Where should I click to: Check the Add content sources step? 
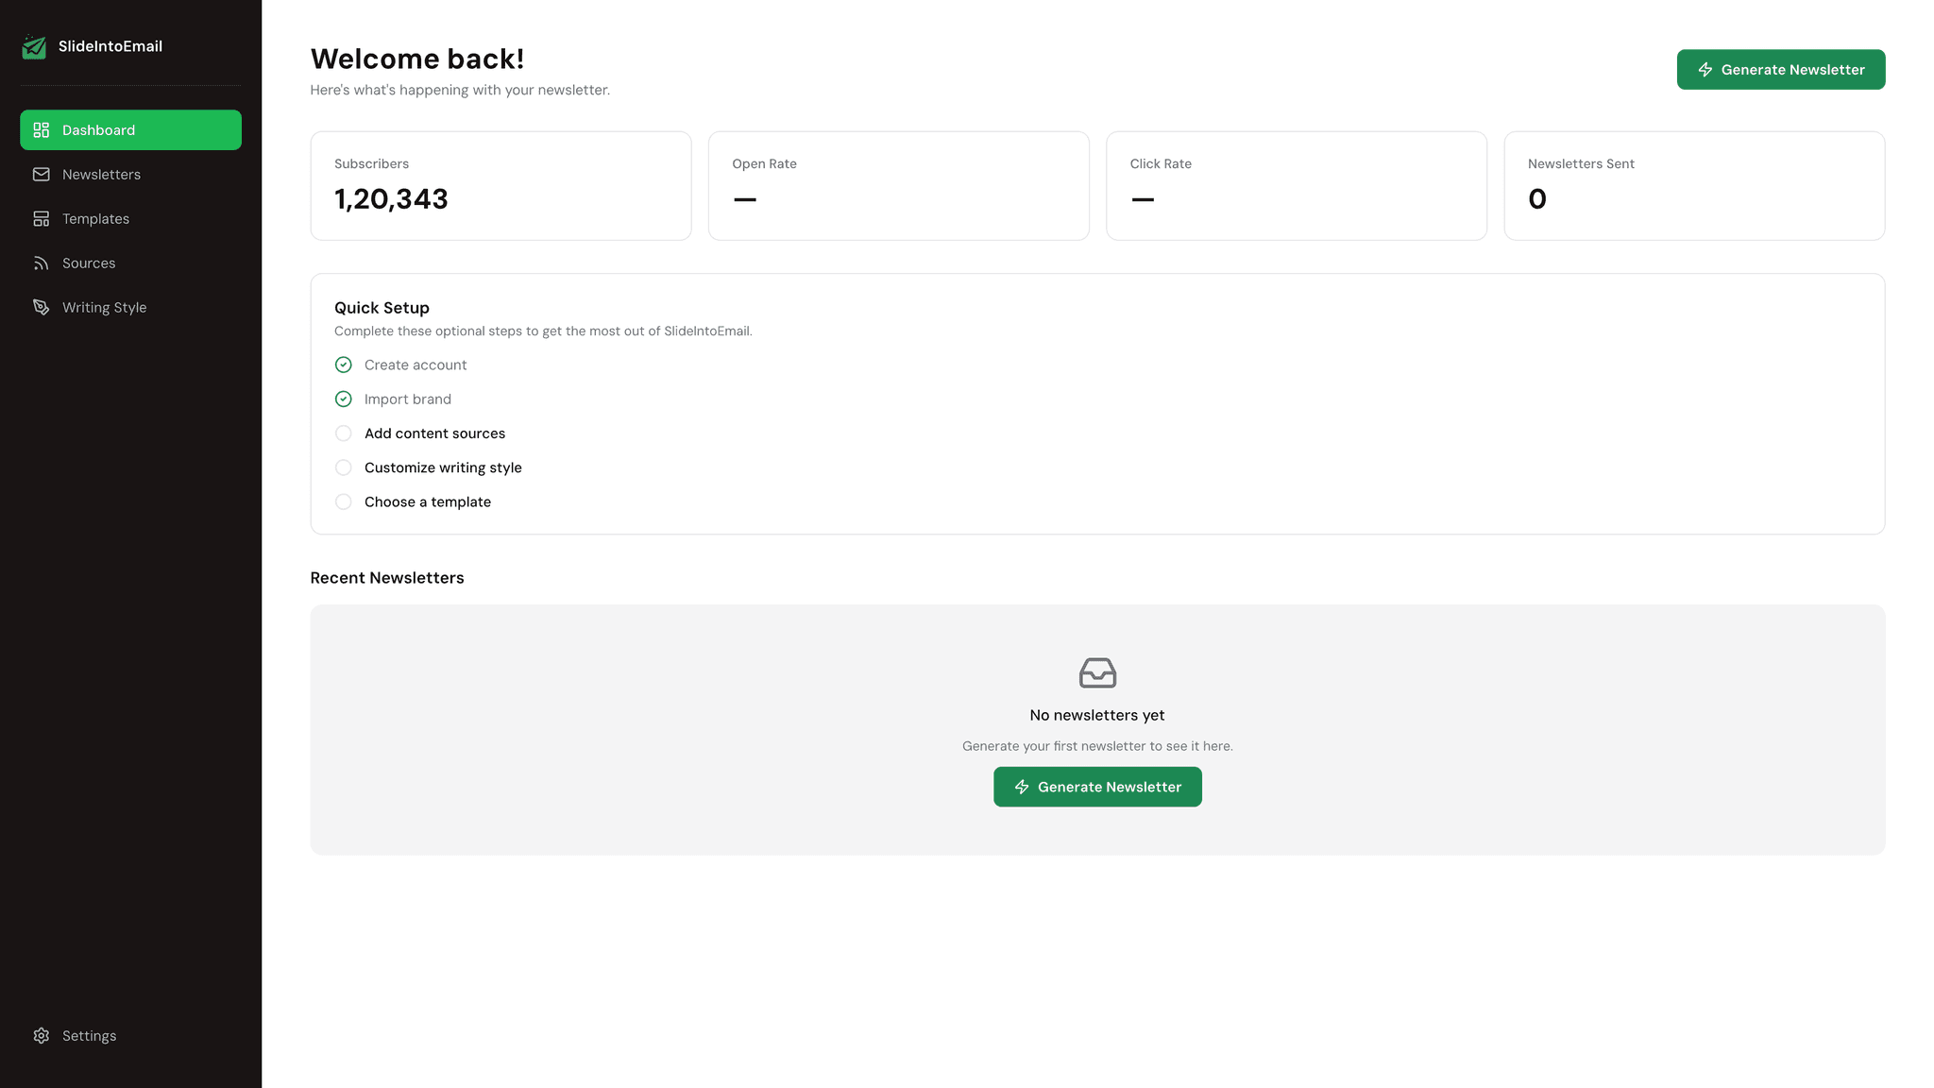343,433
